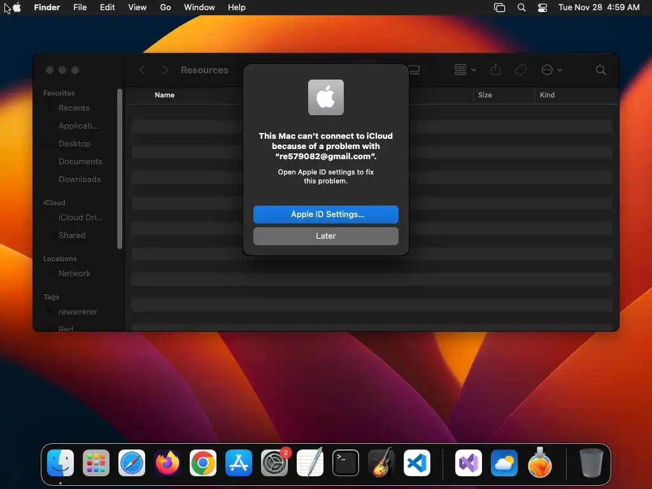Image resolution: width=652 pixels, height=489 pixels.
Task: Open the App Store dock icon
Action: point(239,463)
